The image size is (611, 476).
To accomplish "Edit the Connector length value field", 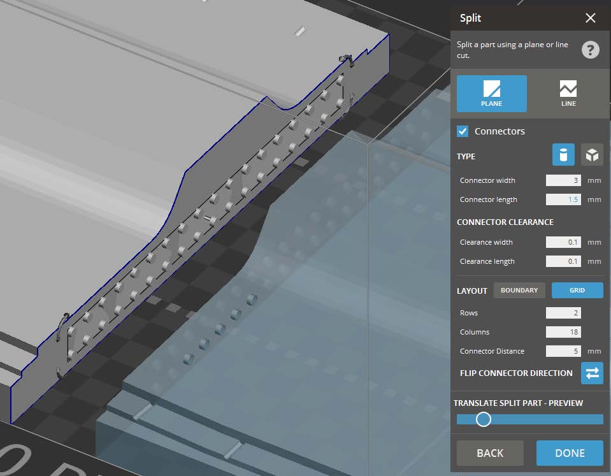I will (563, 199).
